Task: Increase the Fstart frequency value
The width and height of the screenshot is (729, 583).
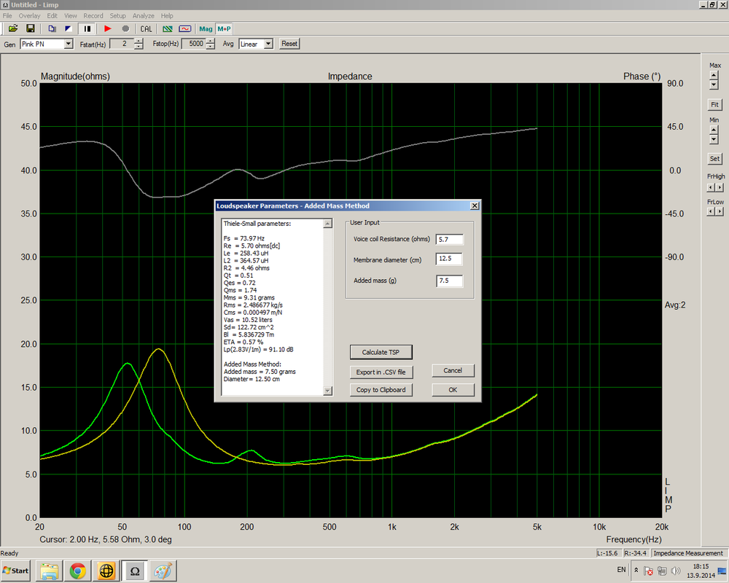Action: (x=139, y=42)
